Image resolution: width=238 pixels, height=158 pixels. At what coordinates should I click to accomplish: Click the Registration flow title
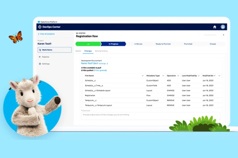pos(87,36)
